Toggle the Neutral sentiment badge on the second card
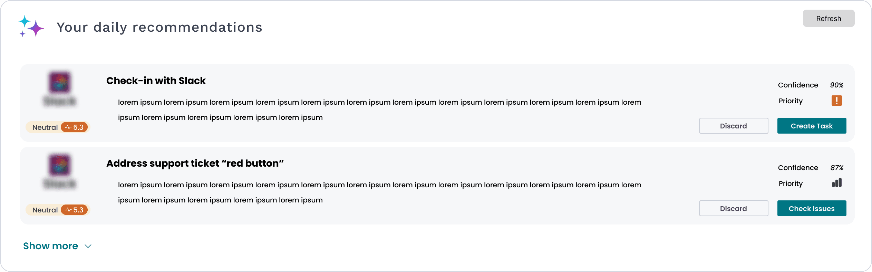This screenshot has width=872, height=272. point(45,209)
